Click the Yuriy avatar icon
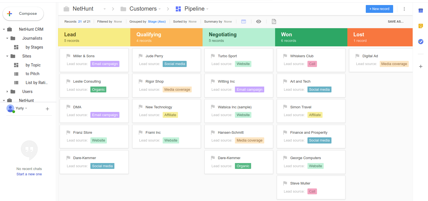Viewport: 428px width, 201px height. pos(10,108)
